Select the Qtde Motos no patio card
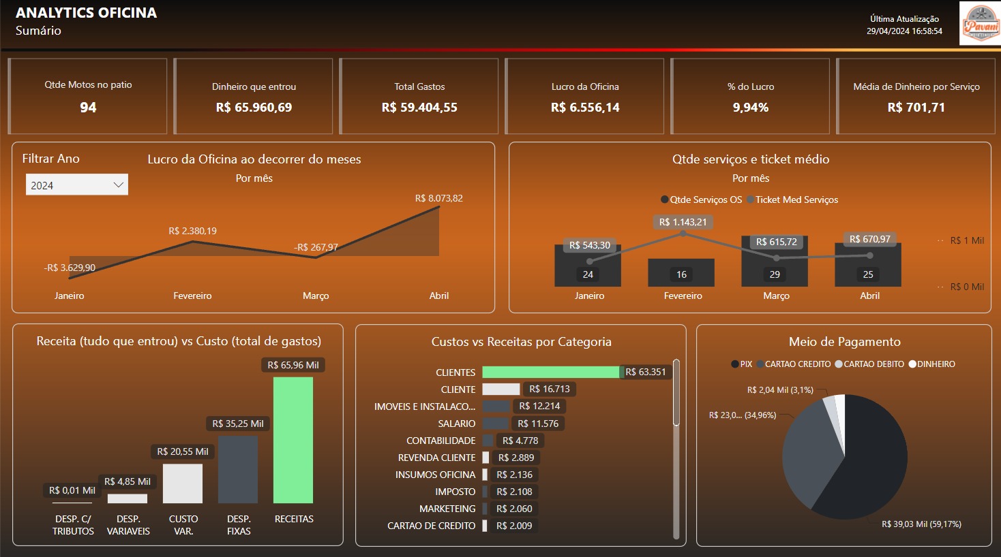Screen dimensions: 1001x557 [x=88, y=96]
